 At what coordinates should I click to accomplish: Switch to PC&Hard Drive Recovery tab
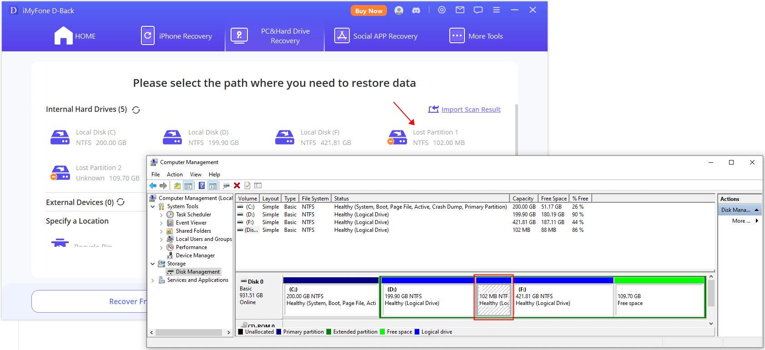click(x=275, y=36)
